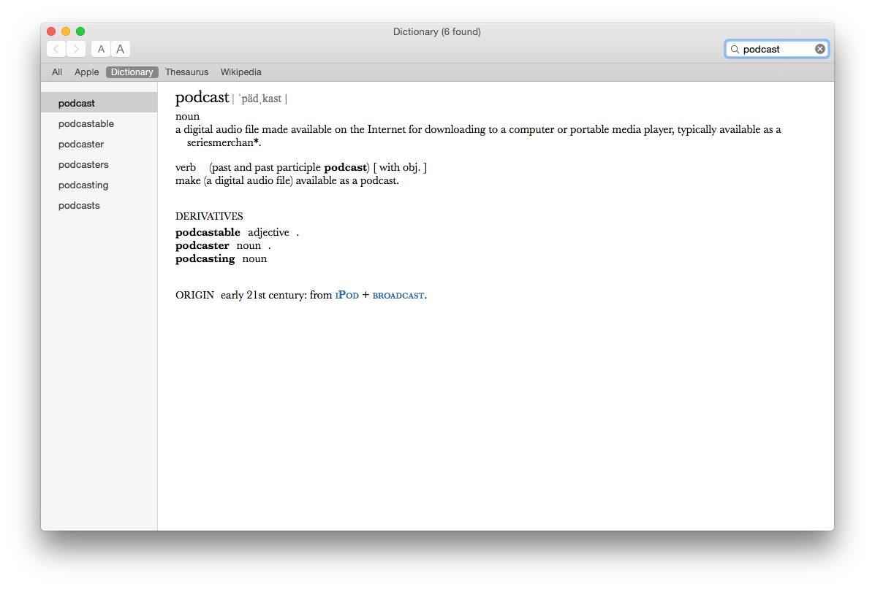
Task: Click the DERIVATIVES section heading
Action: 209,216
